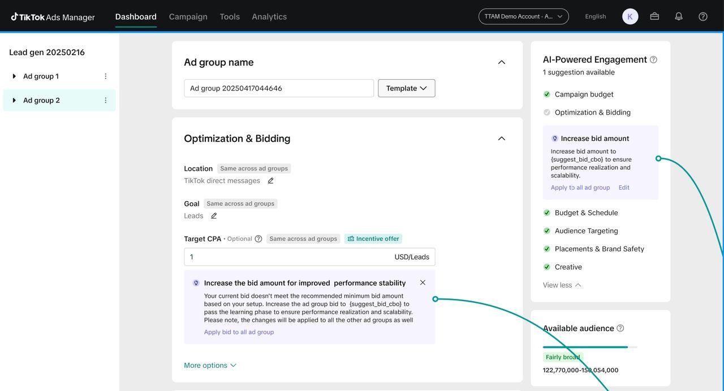Open the business center briefcase icon
This screenshot has width=724, height=391.
click(x=654, y=16)
